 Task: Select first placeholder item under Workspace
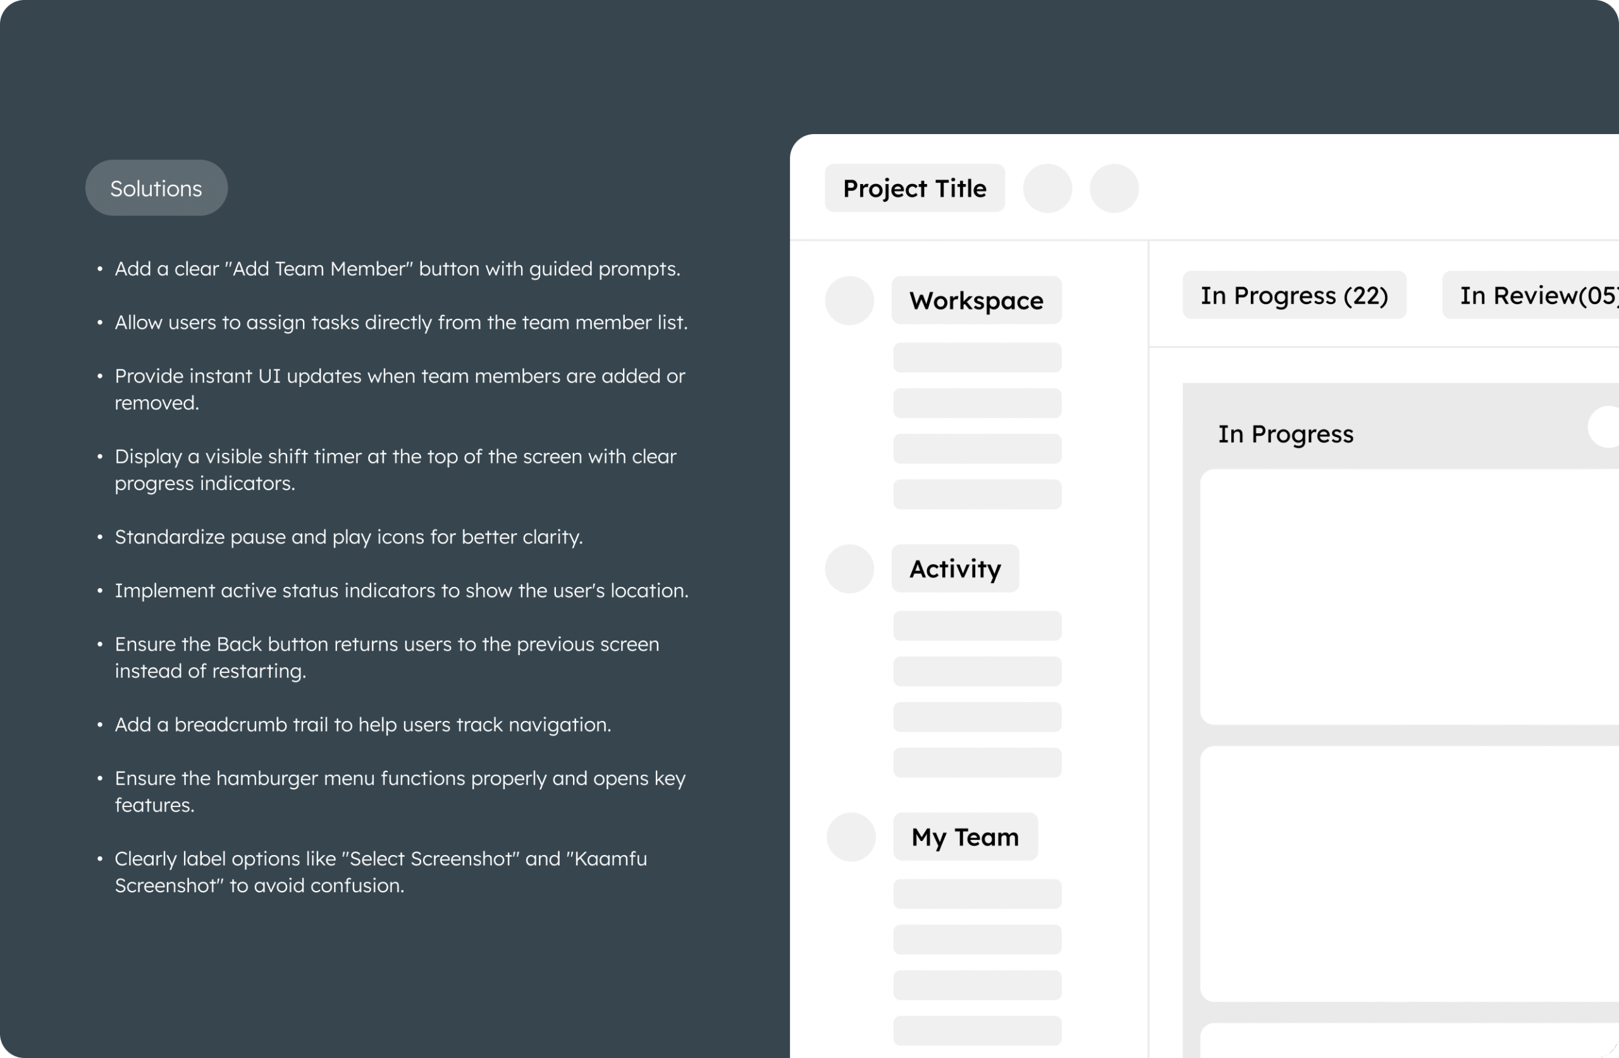click(977, 357)
